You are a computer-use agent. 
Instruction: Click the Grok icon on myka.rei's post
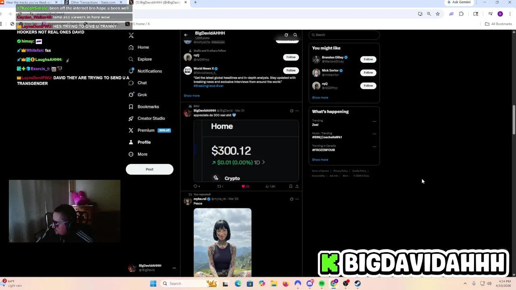(x=291, y=199)
